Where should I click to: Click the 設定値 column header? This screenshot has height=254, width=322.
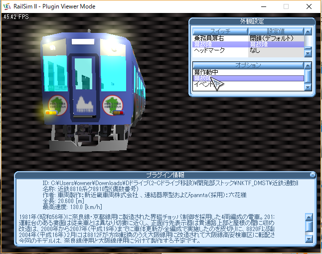(x=276, y=31)
